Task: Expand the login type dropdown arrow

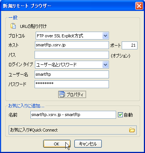Action: (x=105, y=65)
